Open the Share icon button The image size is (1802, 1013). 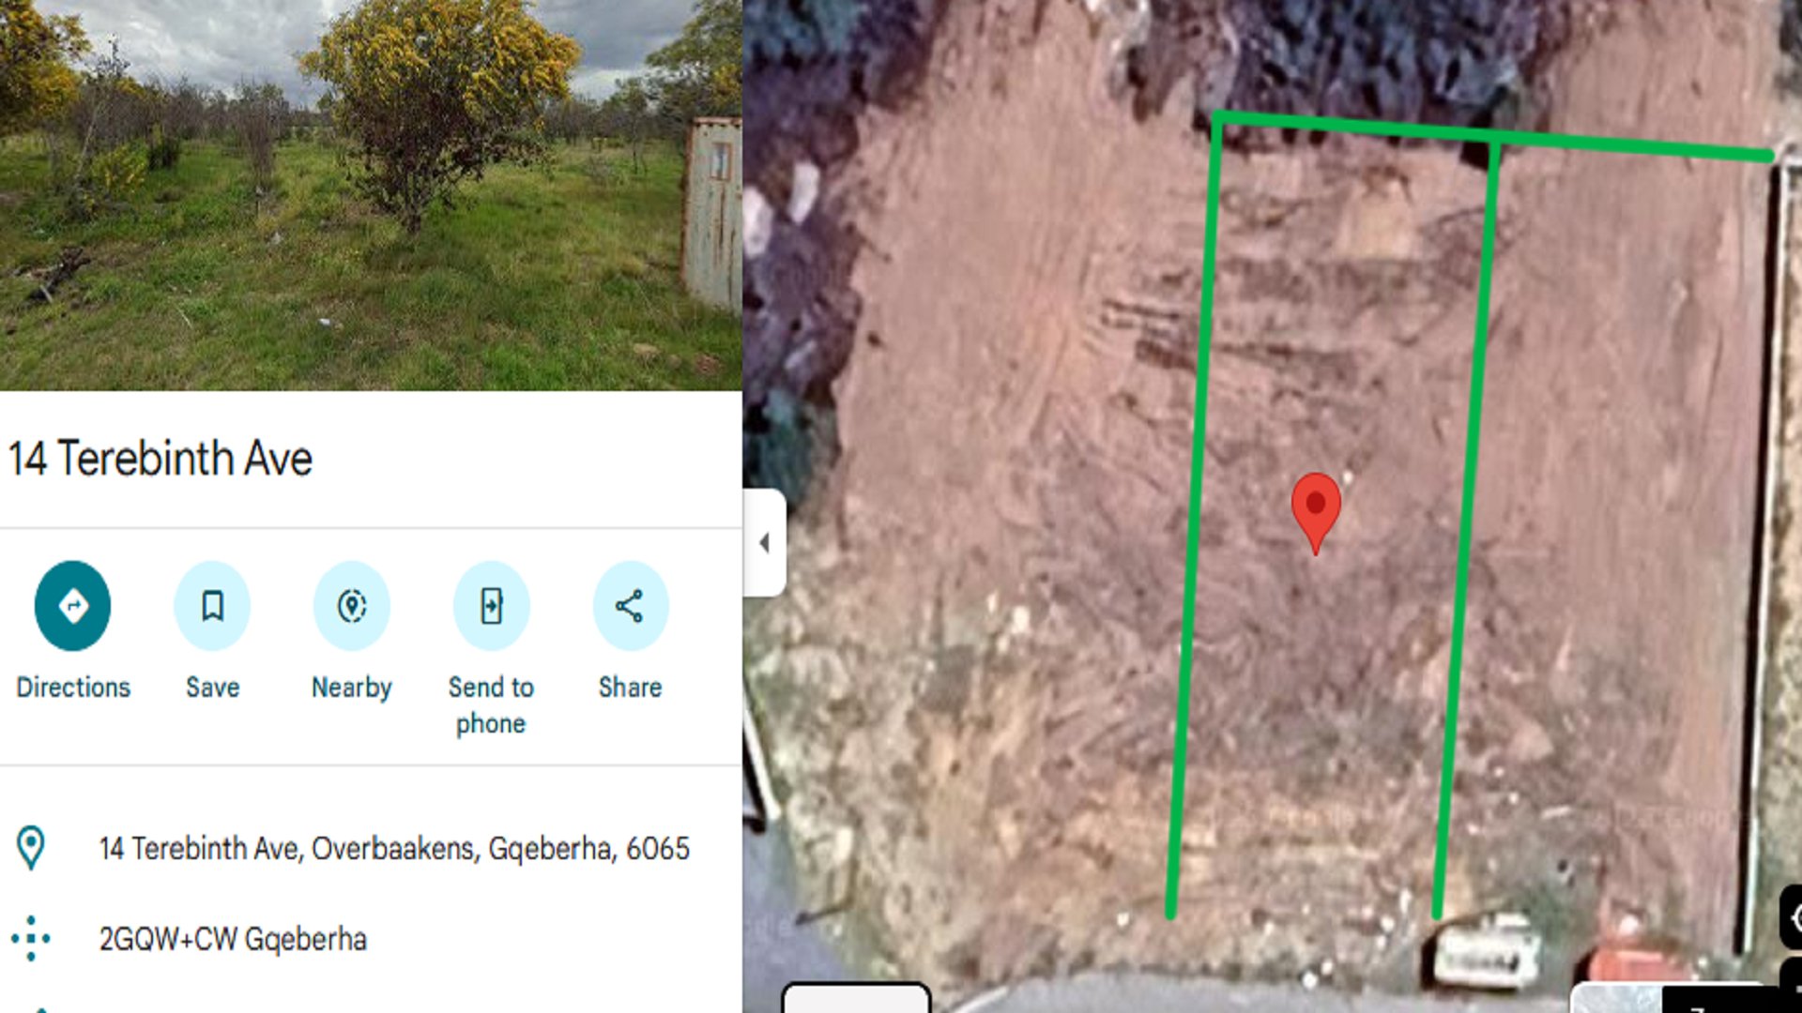[631, 606]
